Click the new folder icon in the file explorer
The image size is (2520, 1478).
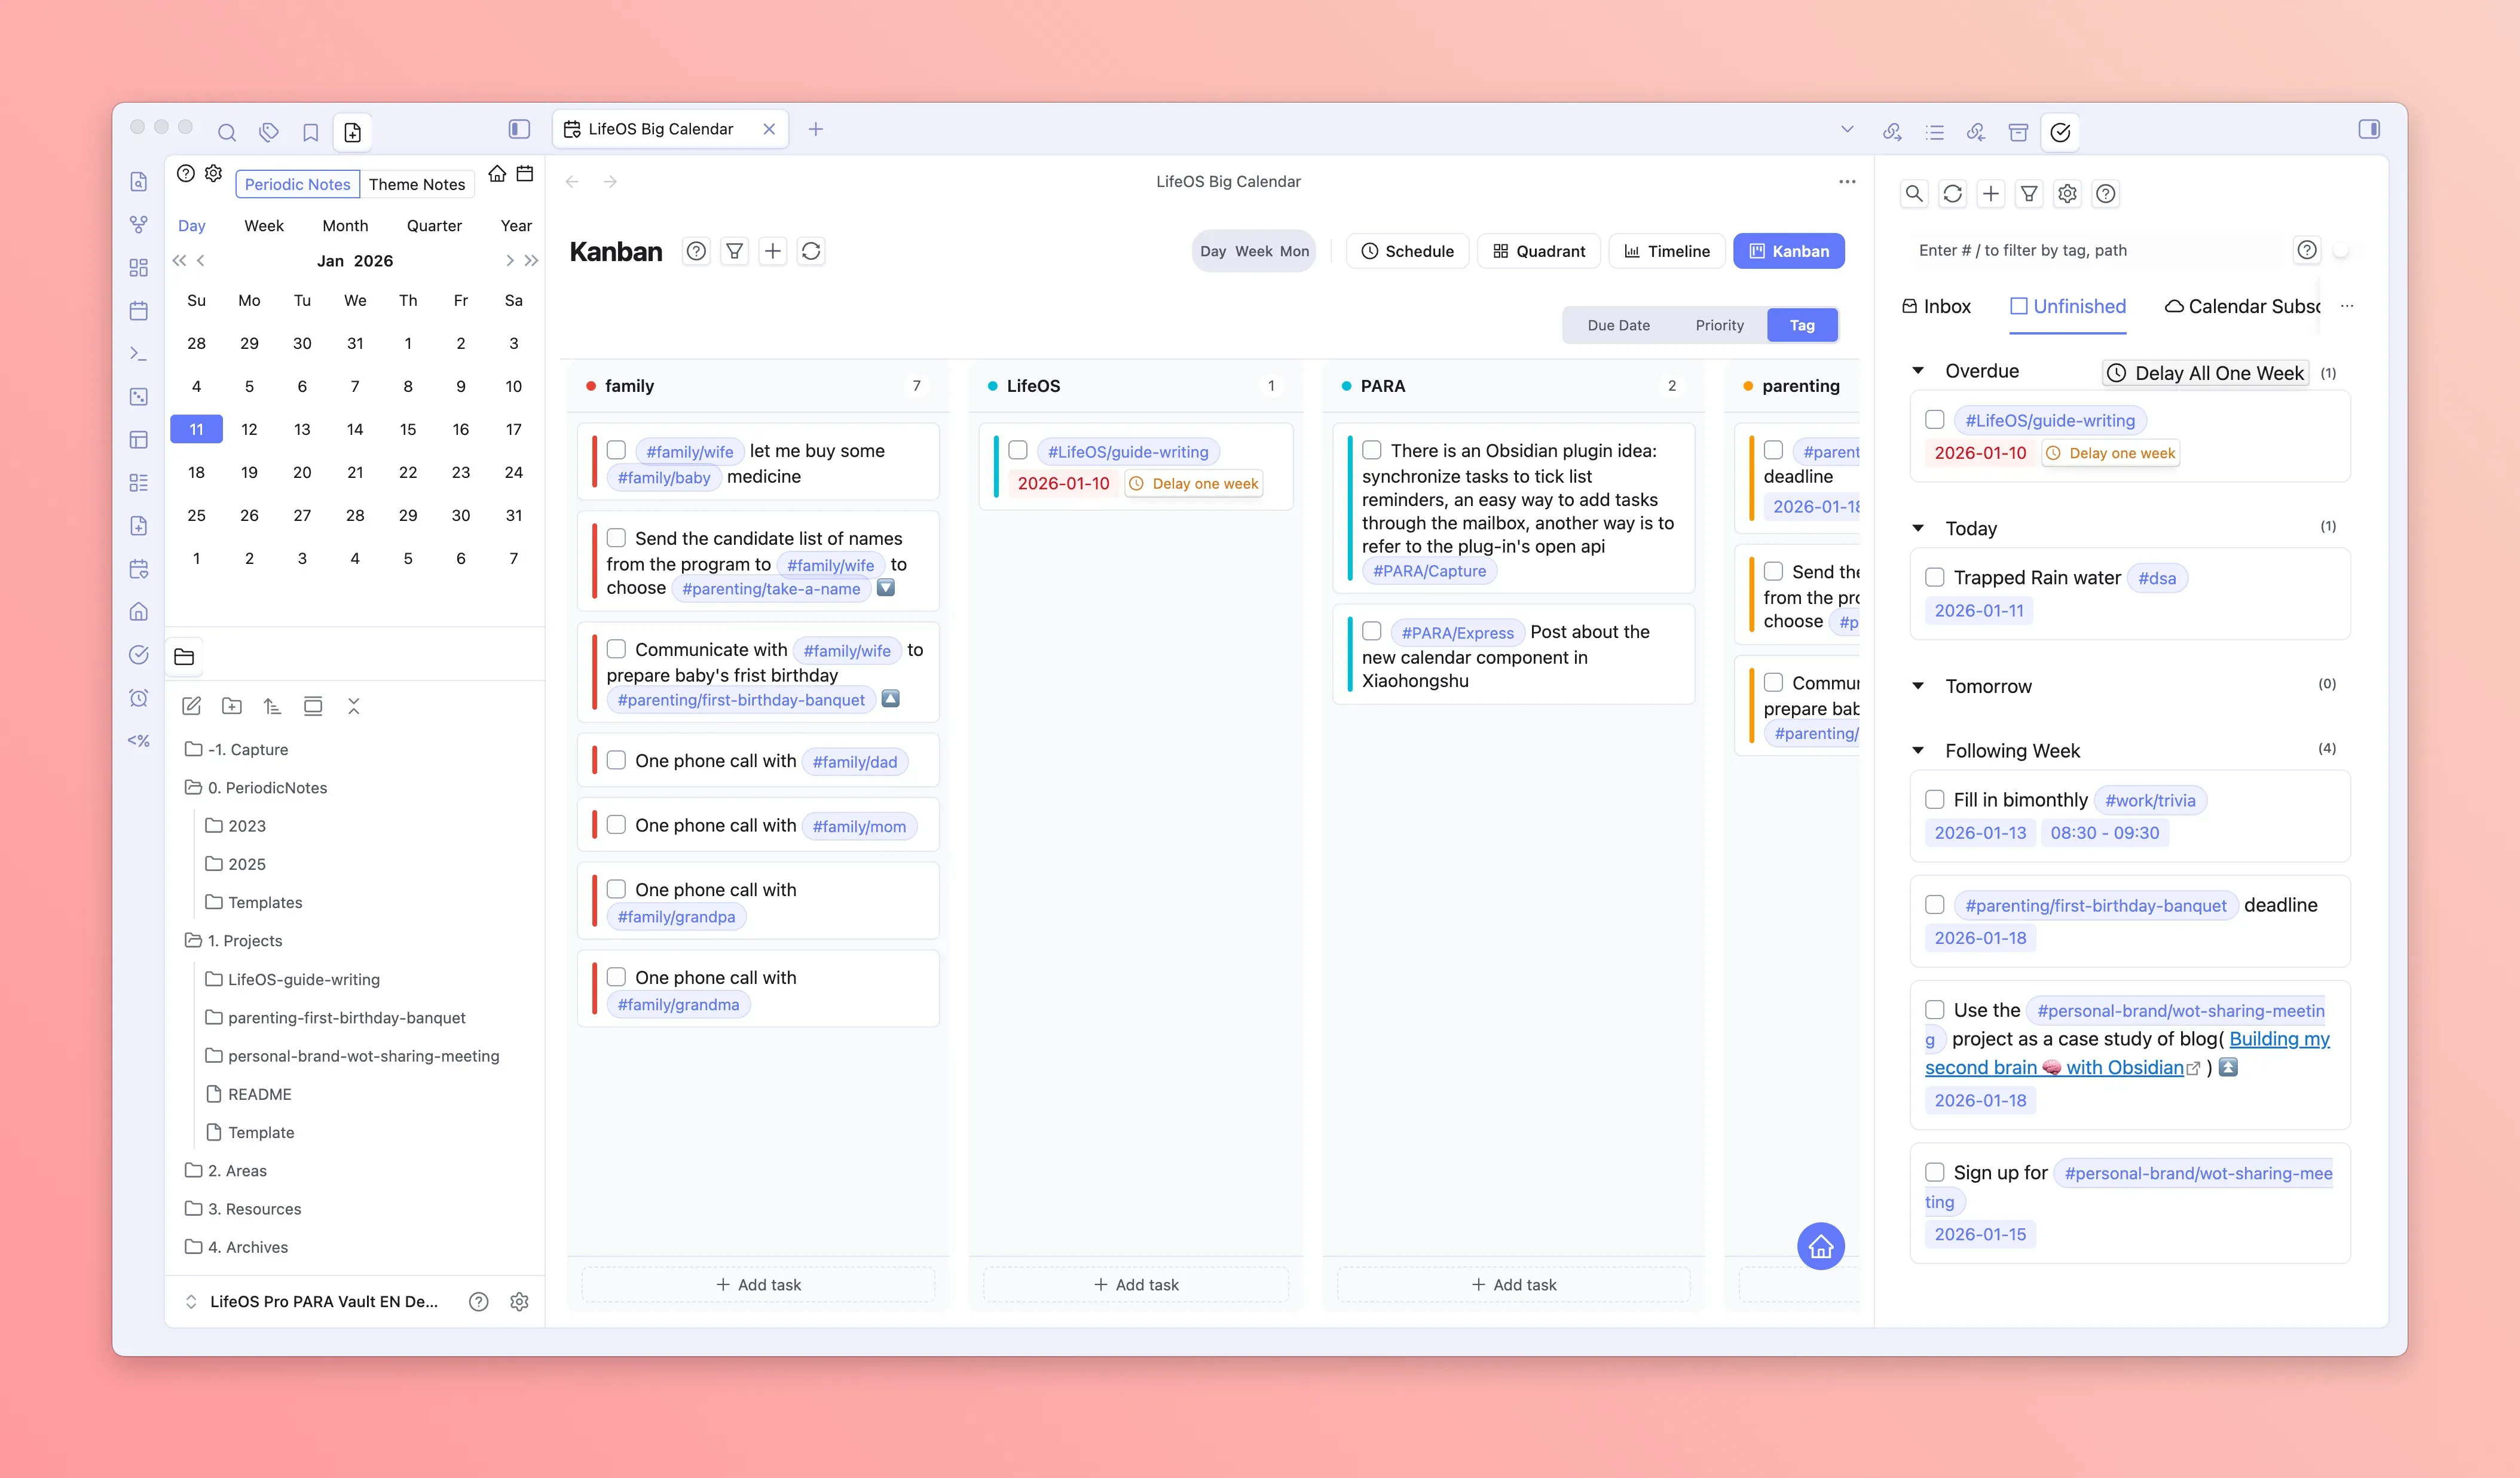coord(232,707)
